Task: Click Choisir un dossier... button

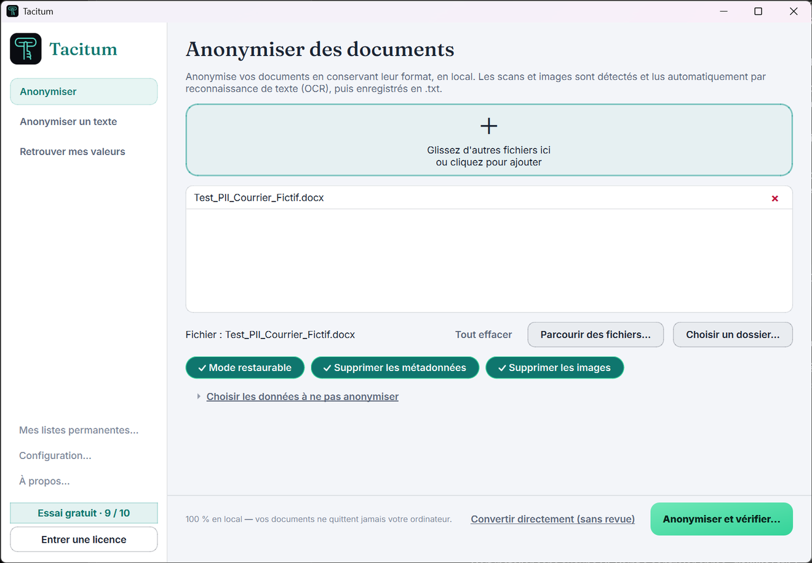Action: click(x=733, y=335)
